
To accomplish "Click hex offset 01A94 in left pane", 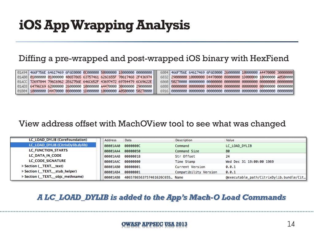I will [x=22, y=72].
